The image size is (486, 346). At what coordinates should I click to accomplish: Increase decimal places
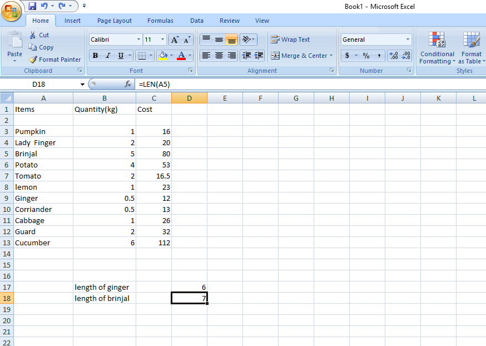(394, 56)
